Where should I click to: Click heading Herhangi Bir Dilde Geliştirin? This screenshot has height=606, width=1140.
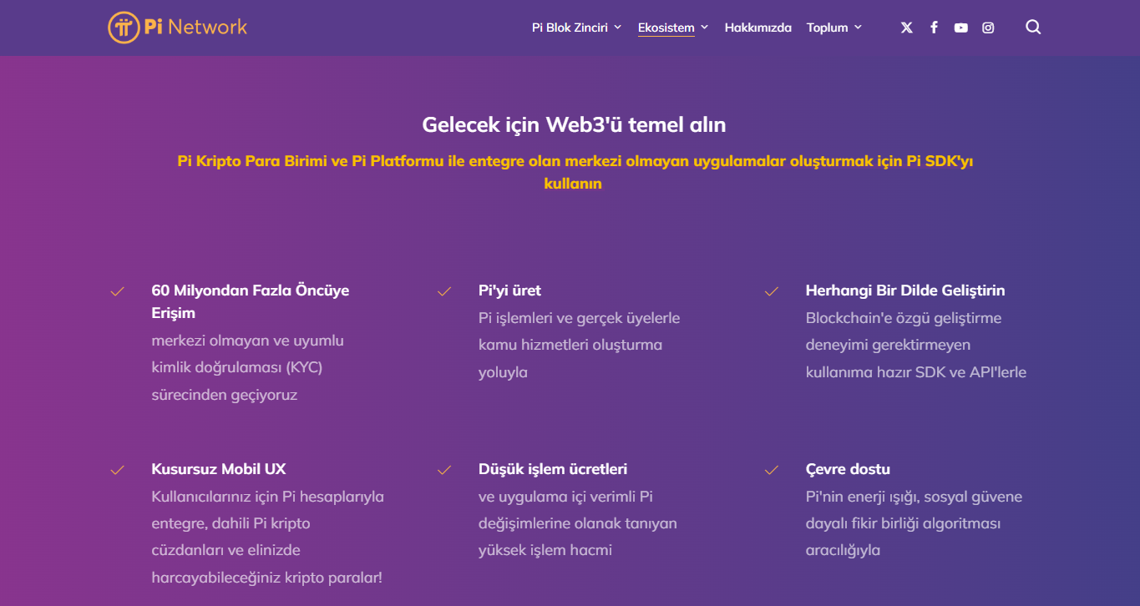[x=905, y=290]
